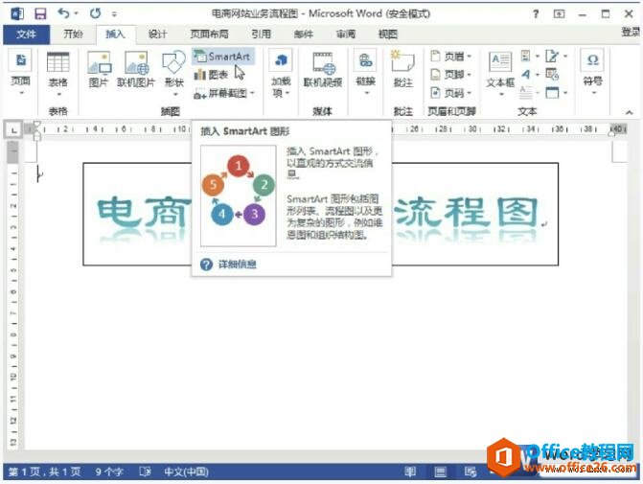643x484 pixels.
Task: Open the 加载项 Add-ins dropdown
Action: click(281, 74)
